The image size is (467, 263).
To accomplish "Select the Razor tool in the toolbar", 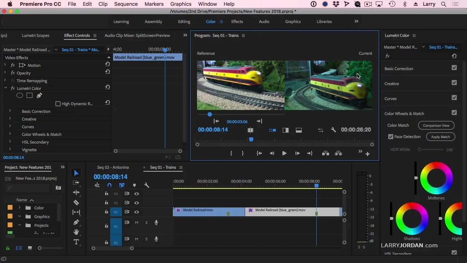I will [x=76, y=202].
